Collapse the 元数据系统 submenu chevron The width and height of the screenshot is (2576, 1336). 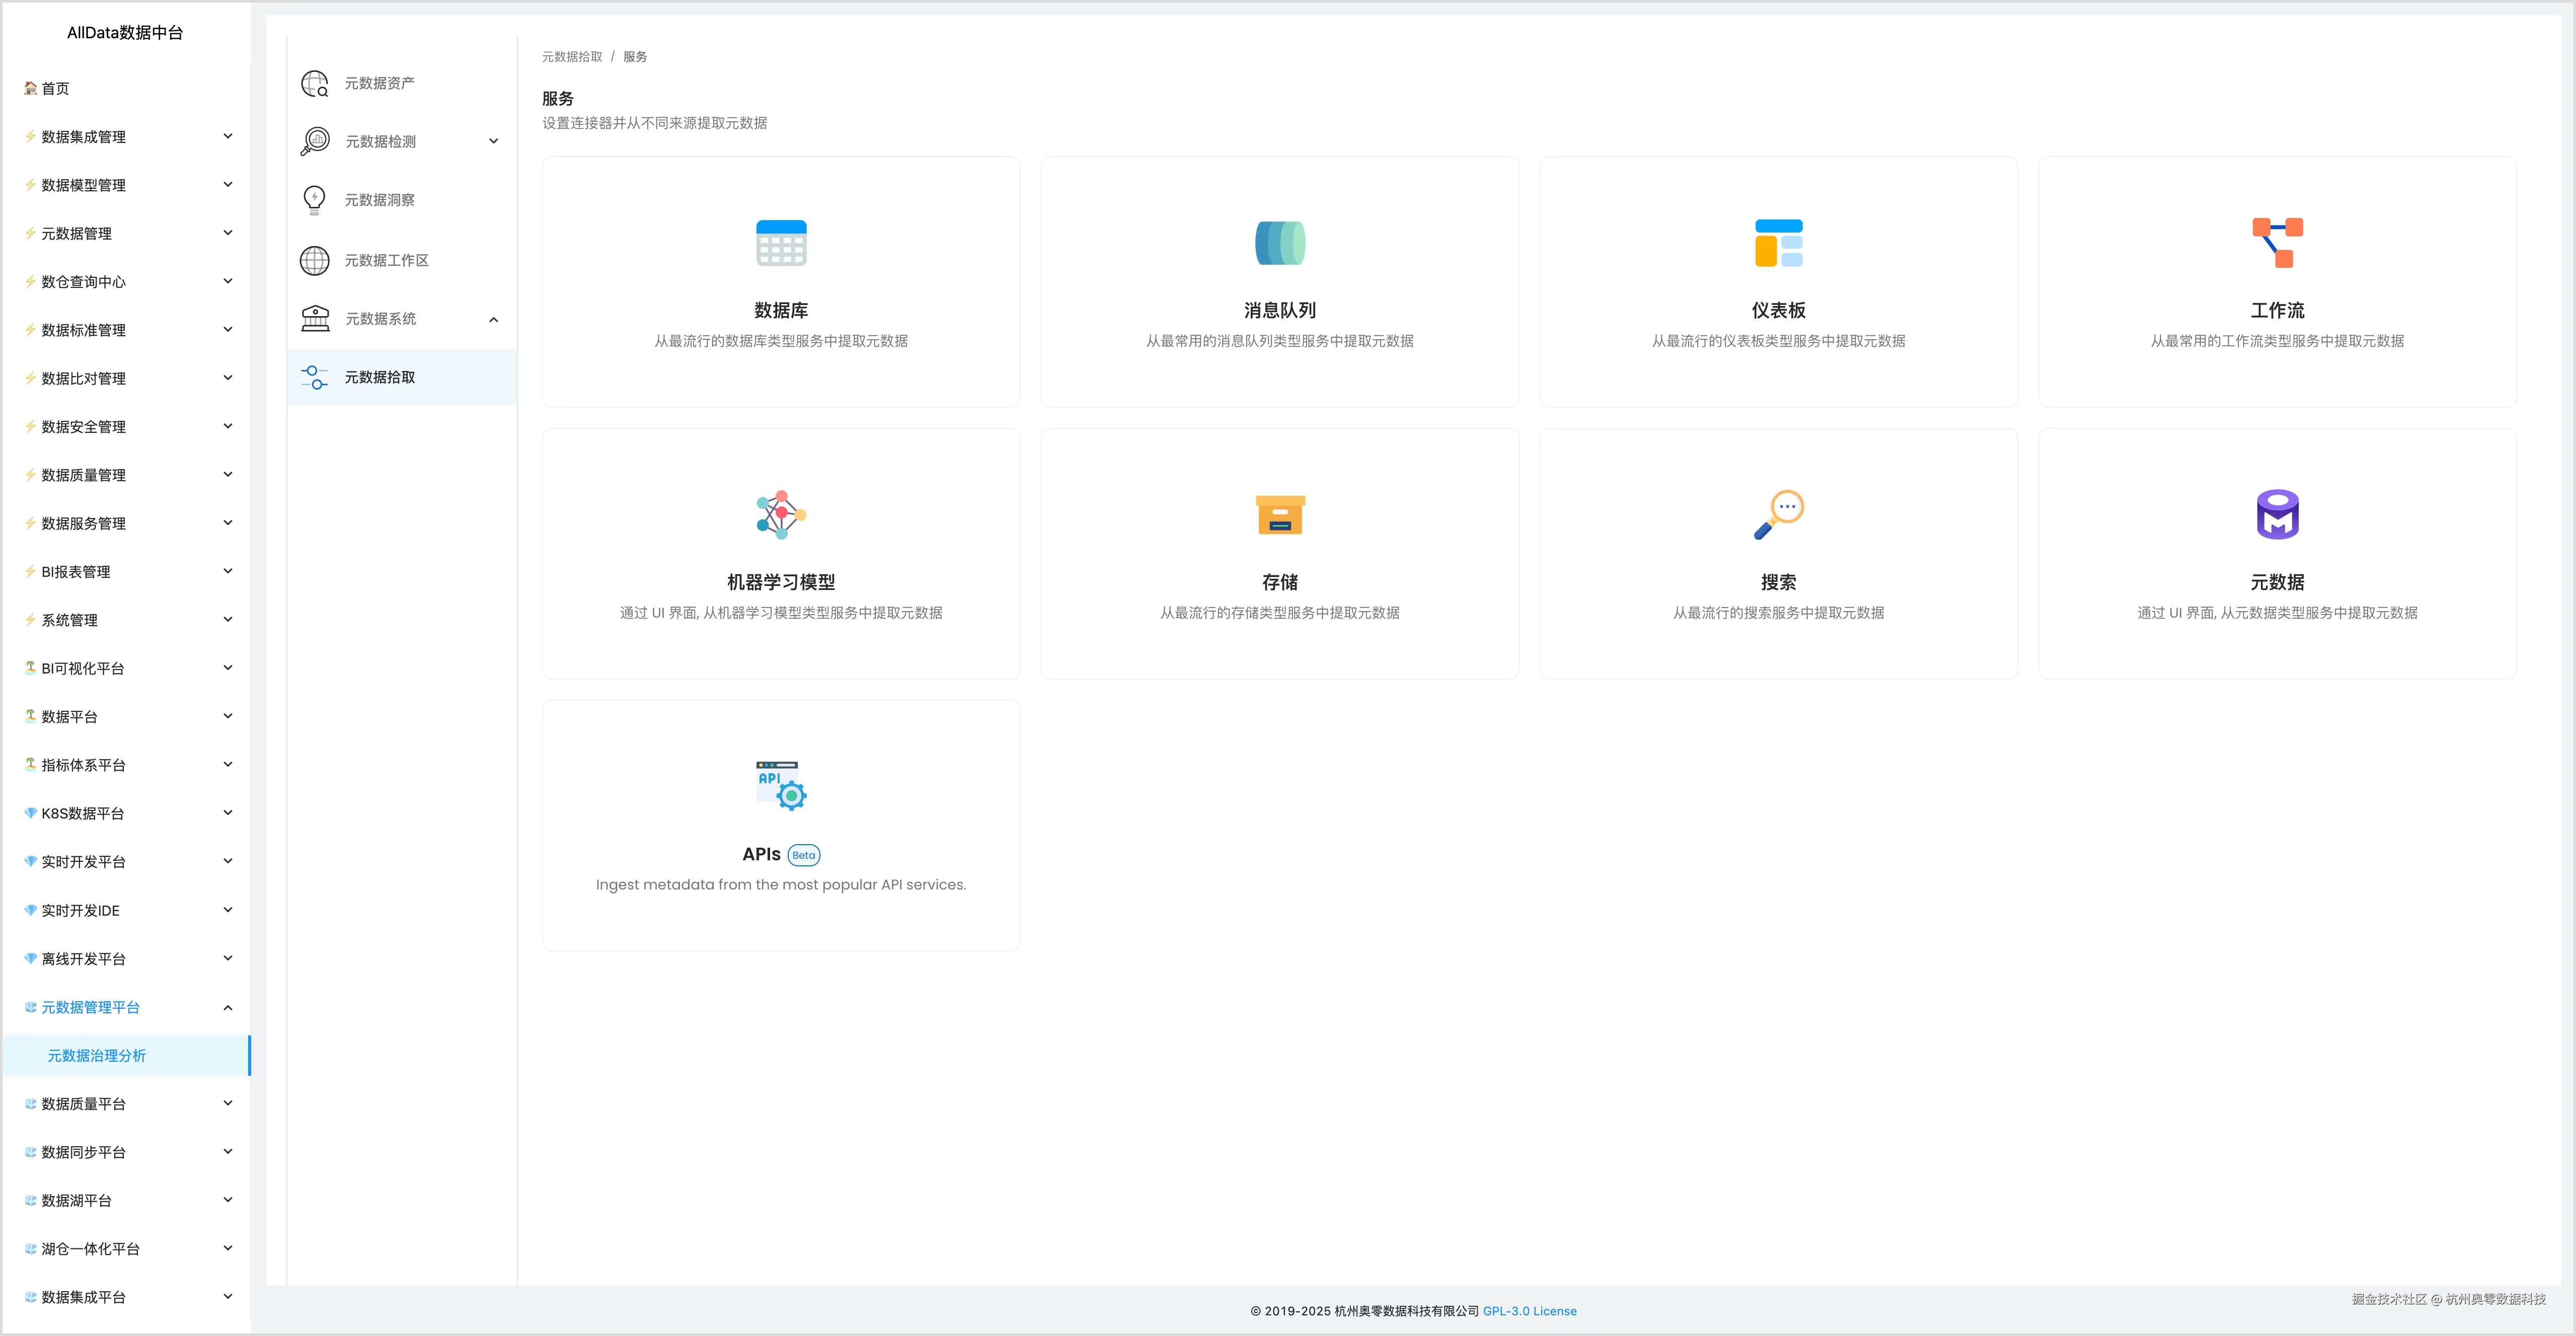pos(493,320)
